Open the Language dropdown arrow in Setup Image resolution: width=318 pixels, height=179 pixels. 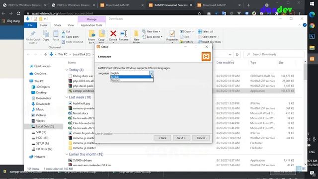(151, 73)
